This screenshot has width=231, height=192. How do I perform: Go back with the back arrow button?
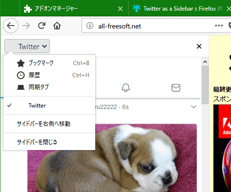click(x=11, y=26)
